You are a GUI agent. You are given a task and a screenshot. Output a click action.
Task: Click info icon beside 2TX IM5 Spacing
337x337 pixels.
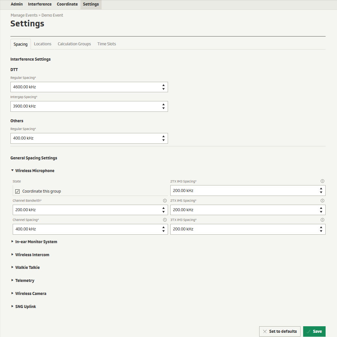(x=322, y=200)
